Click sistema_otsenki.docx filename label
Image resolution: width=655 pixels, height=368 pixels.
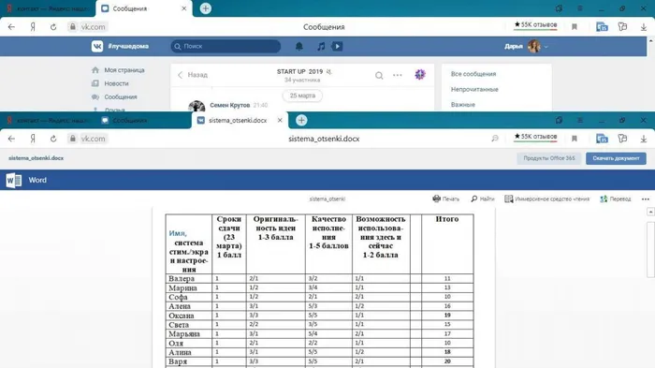point(36,158)
